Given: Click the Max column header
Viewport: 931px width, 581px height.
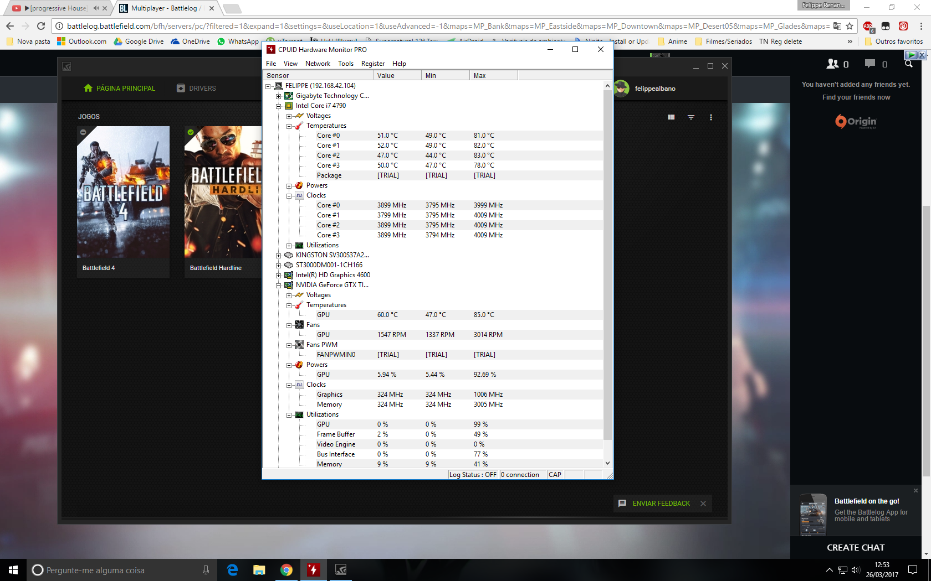Looking at the screenshot, I should tap(494, 76).
